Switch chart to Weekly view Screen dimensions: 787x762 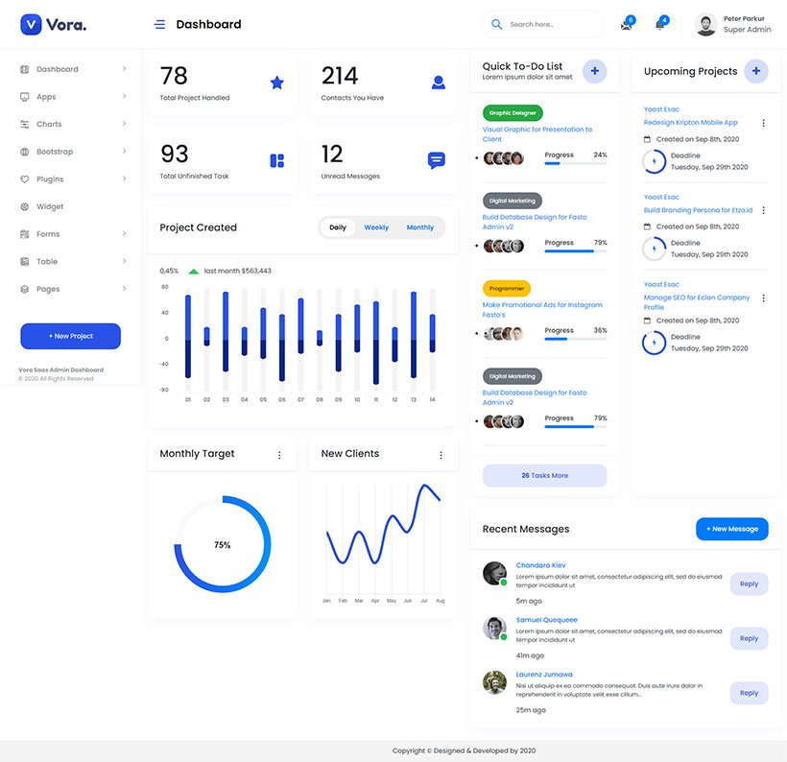pos(376,227)
